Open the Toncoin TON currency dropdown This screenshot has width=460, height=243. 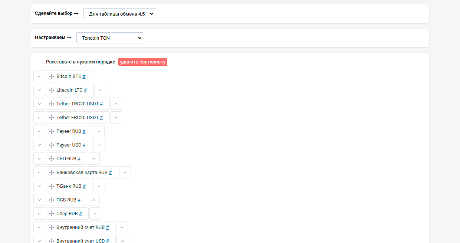pyautogui.click(x=110, y=38)
